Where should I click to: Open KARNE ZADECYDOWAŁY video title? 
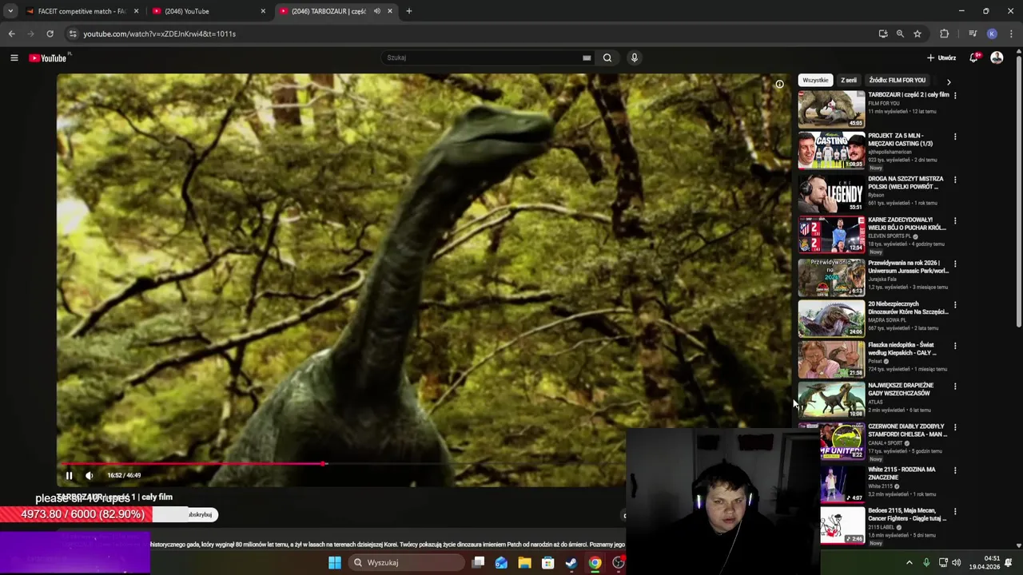[x=908, y=224]
